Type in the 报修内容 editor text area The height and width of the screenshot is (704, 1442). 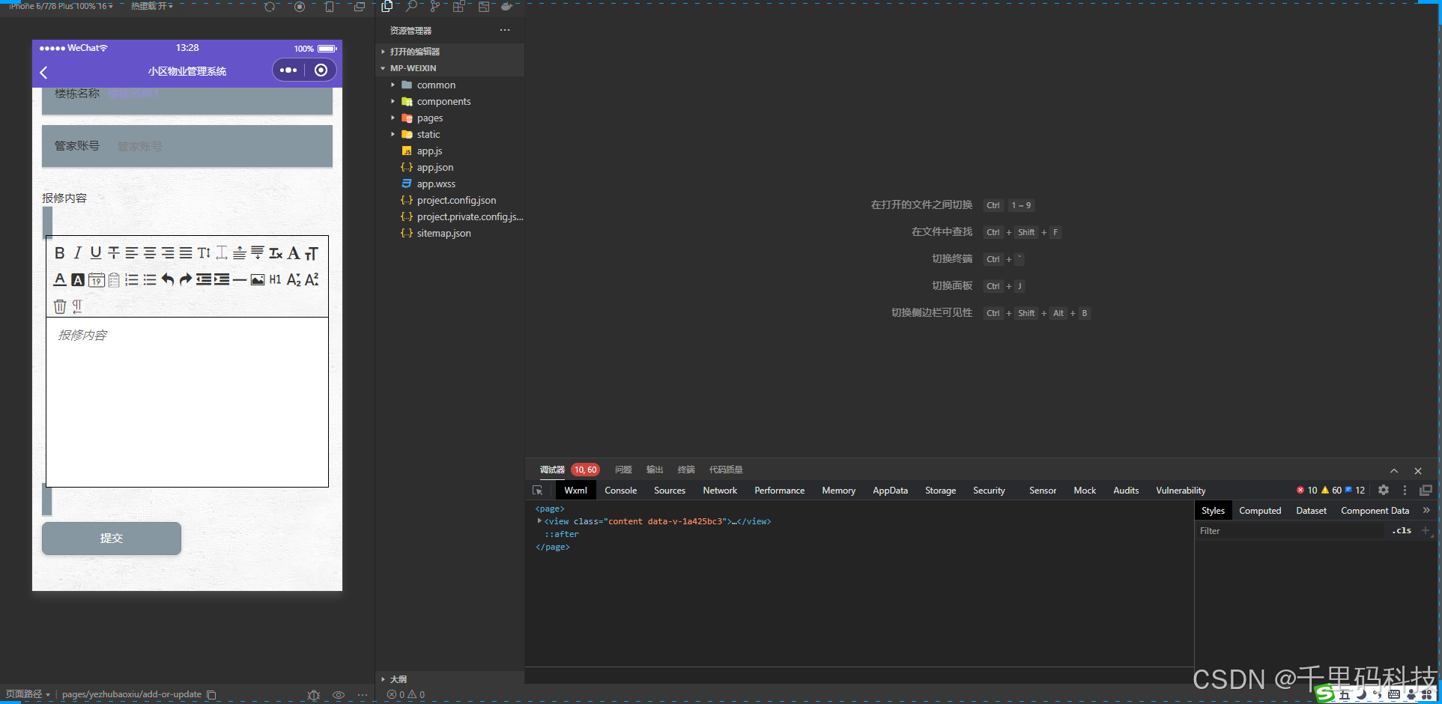coord(187,402)
